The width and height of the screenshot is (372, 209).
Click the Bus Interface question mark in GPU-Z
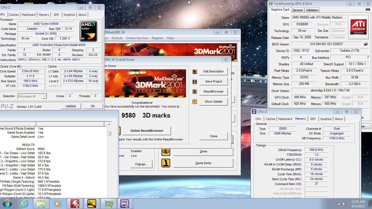pos(368,57)
